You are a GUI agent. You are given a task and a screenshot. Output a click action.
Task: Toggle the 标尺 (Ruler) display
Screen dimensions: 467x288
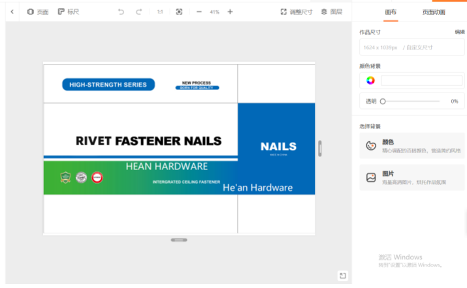pos(68,12)
